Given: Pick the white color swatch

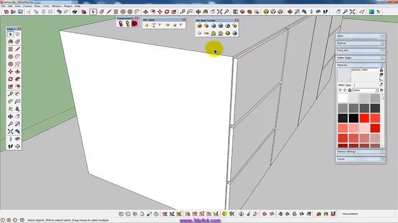Looking at the screenshot, I should [x=343, y=98].
